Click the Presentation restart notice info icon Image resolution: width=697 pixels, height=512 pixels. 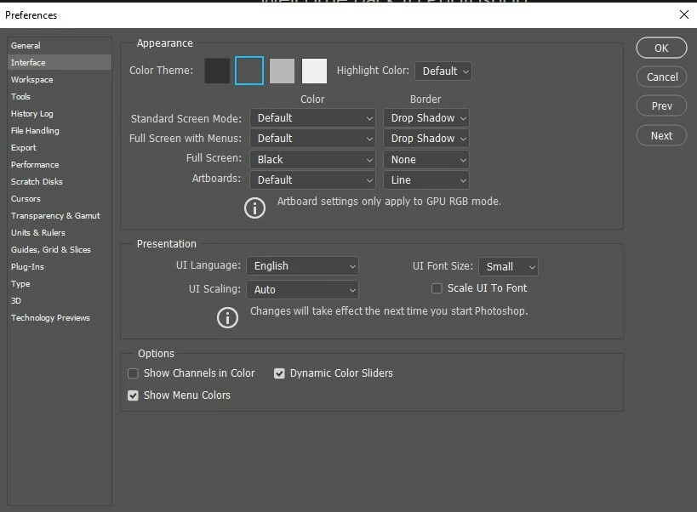[227, 317]
